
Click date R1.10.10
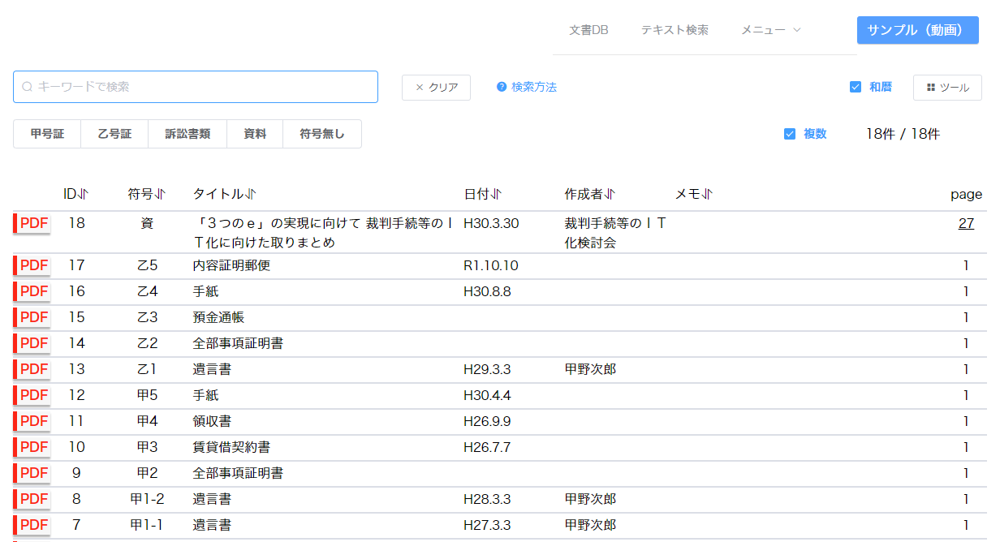tap(491, 265)
